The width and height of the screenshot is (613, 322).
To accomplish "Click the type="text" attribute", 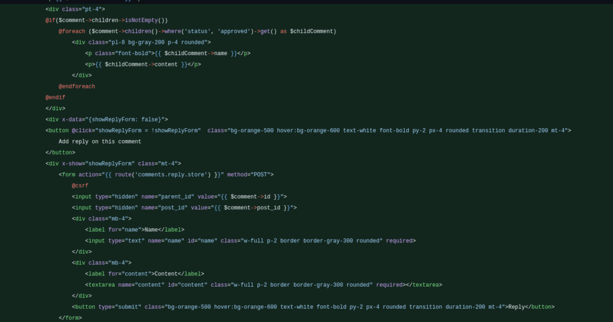I will (x=126, y=241).
